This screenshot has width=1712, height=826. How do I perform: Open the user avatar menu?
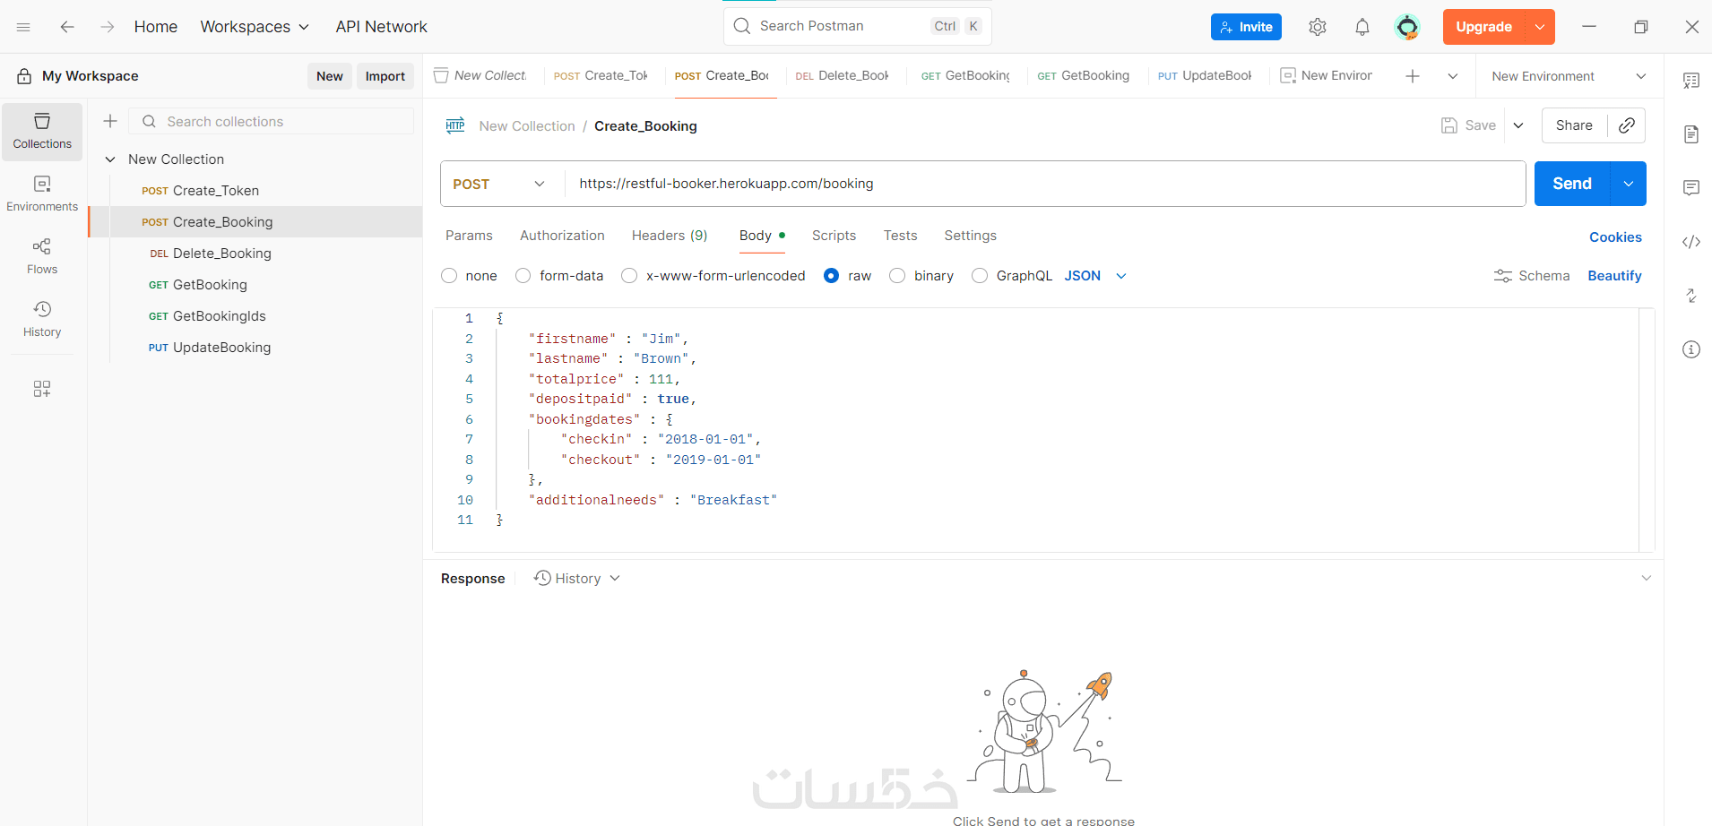[x=1407, y=27]
